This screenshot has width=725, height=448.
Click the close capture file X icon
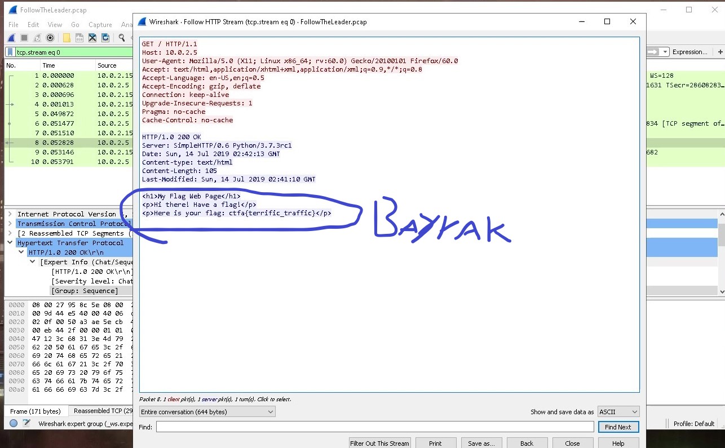pos(92,38)
